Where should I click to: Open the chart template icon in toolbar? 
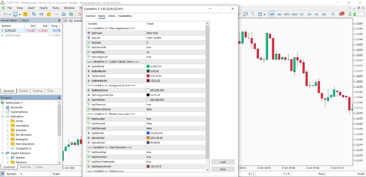coord(15,14)
